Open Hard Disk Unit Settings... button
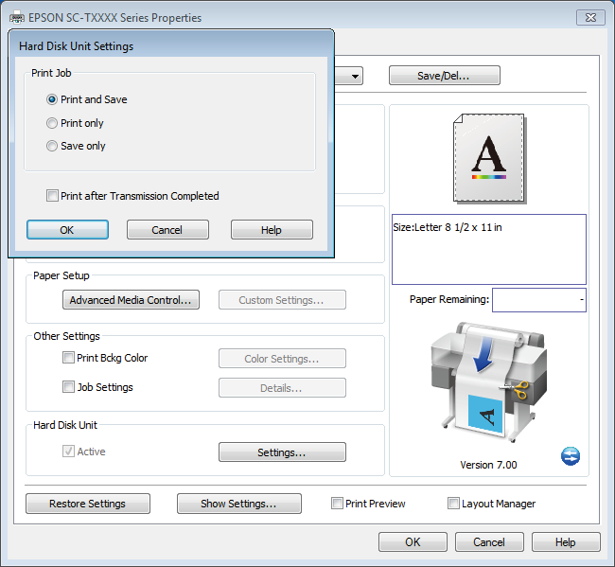 (x=282, y=452)
